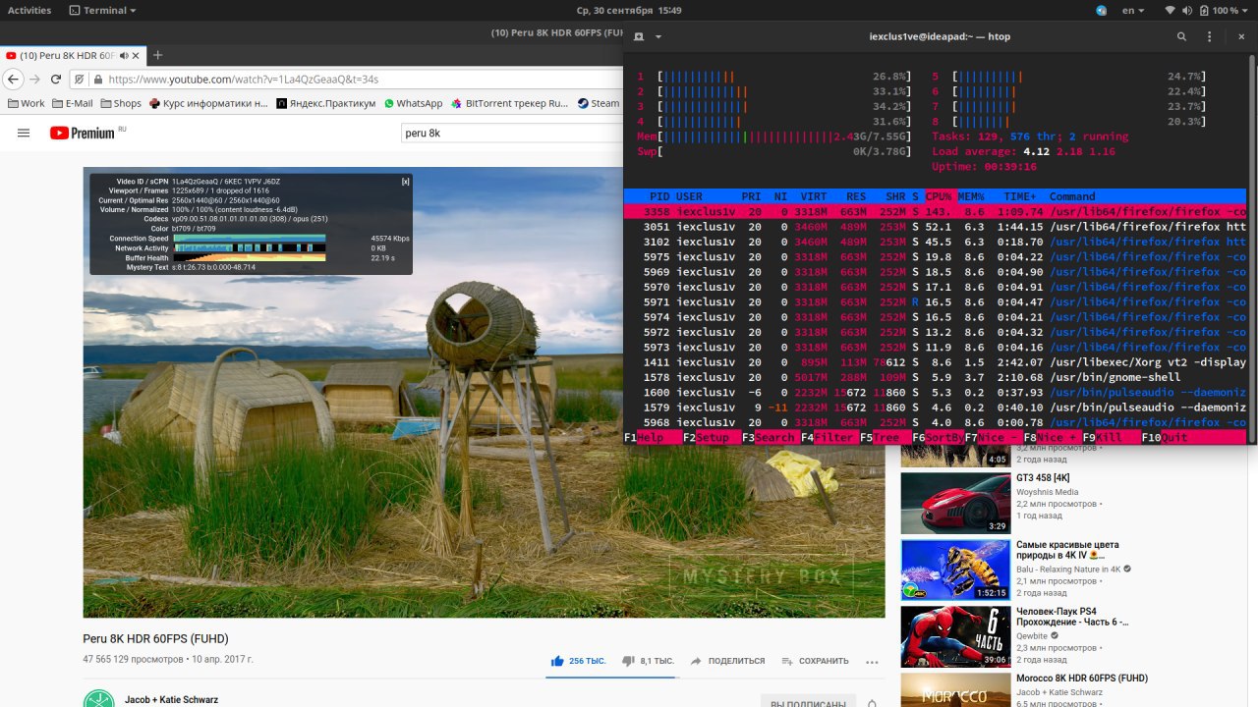The image size is (1258, 707).
Task: Mute the Peru 8K tab audio
Action: pos(124,55)
